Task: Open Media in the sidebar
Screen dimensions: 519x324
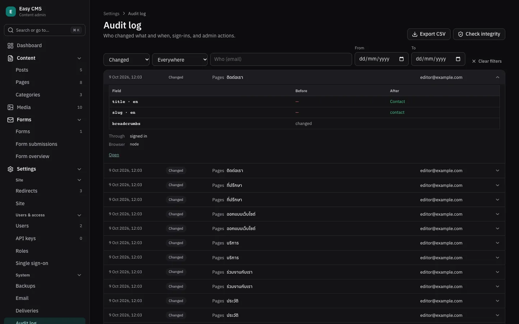Action: point(45,107)
